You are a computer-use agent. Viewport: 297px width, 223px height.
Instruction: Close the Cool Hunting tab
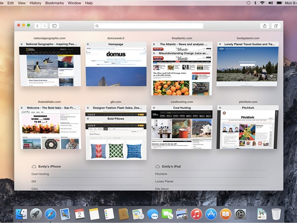tap(154, 108)
